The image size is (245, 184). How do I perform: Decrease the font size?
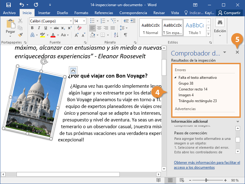pyautogui.click(x=83, y=35)
